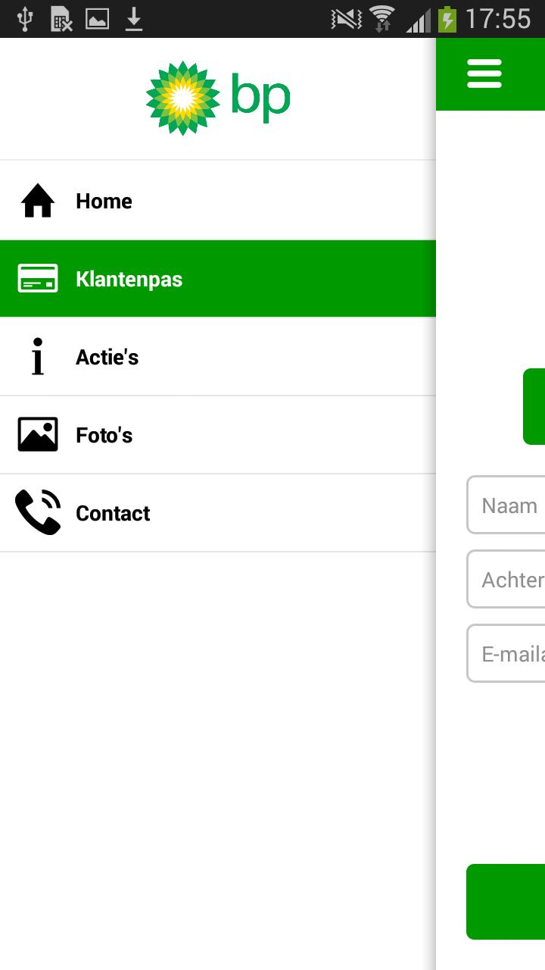The height and width of the screenshot is (970, 545).
Task: Tap the download icon in status bar
Action: click(134, 19)
